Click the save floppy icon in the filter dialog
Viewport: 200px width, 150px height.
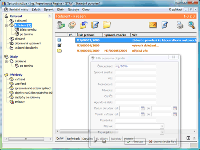104,142
